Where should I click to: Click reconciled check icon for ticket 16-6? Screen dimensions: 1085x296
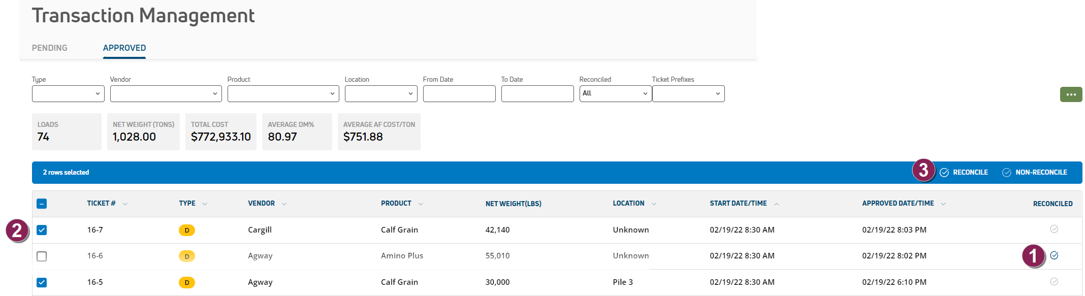[1054, 255]
